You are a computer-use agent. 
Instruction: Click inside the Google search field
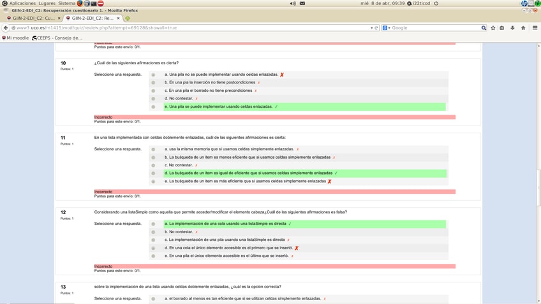[435, 28]
